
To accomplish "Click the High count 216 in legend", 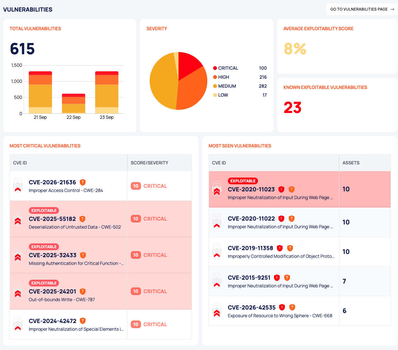I will pyautogui.click(x=263, y=77).
